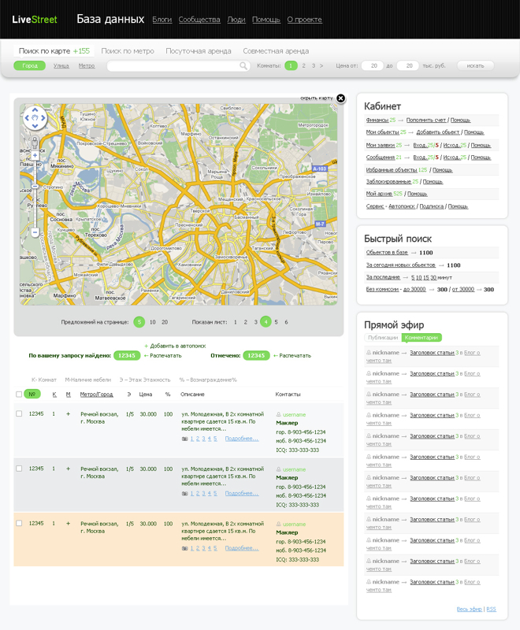The height and width of the screenshot is (630, 520).
Task: Tick the checkbox for the highlighted third listing
Action: click(x=20, y=523)
